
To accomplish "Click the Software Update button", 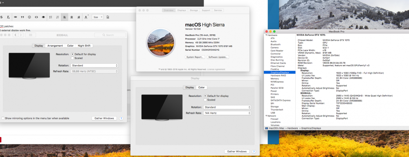I will click(x=218, y=57).
